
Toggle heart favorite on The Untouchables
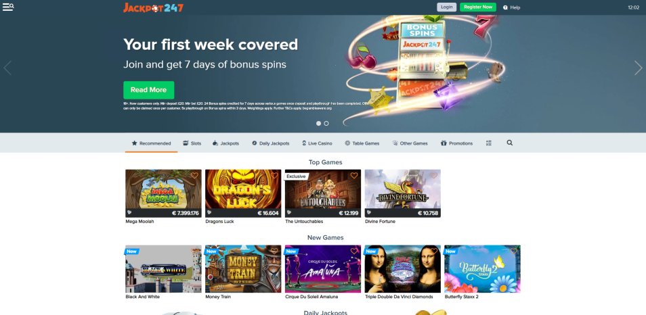coord(354,176)
